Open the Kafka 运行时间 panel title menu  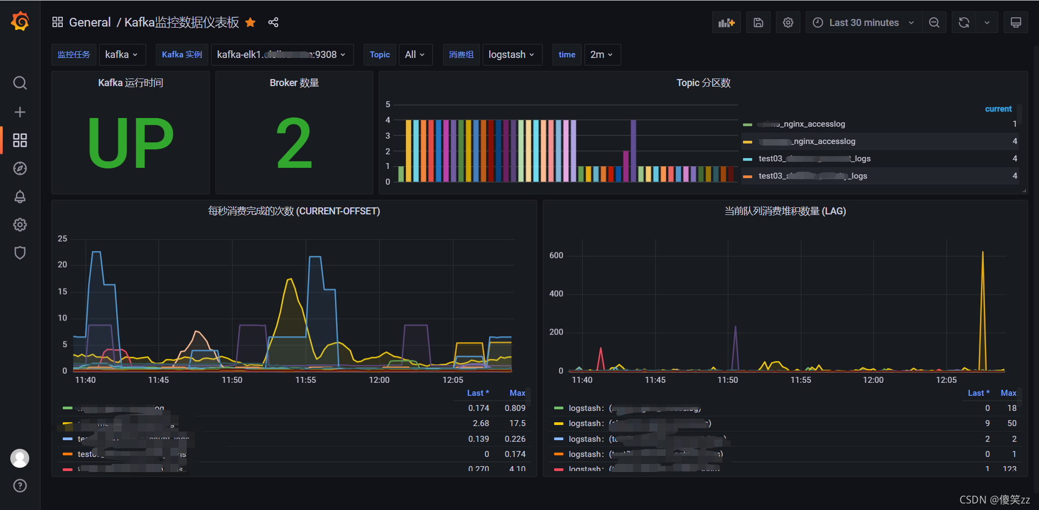130,83
